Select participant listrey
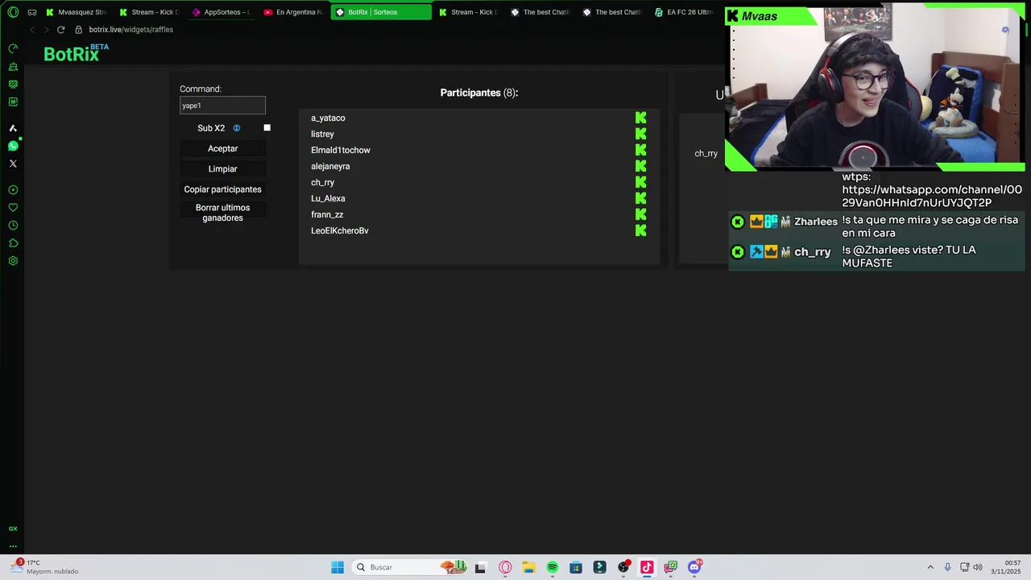This screenshot has height=580, width=1031. 322,135
